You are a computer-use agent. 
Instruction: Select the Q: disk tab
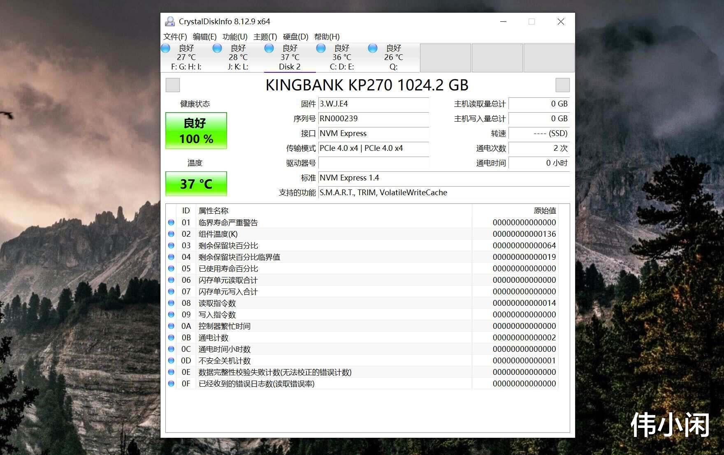pos(394,58)
